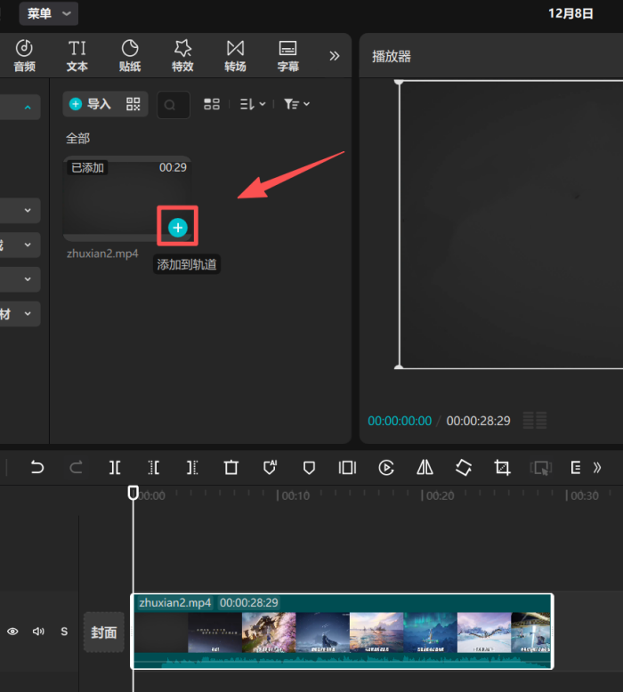Select the zhuxian2.mp4 timeline clip

click(342, 632)
